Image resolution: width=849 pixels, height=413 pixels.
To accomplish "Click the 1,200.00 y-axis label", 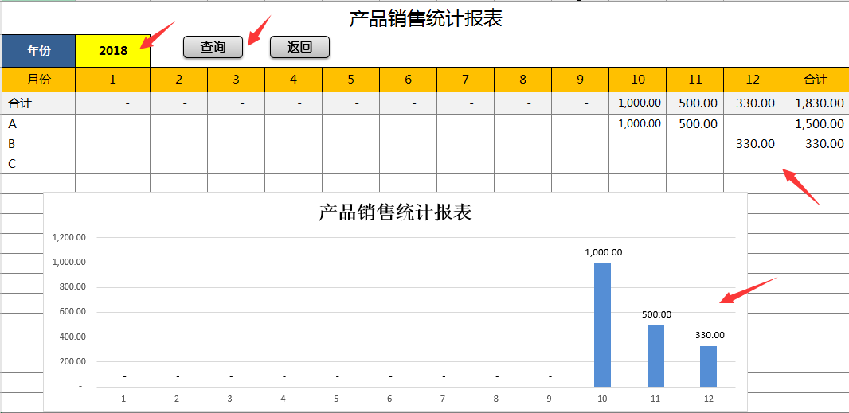I will point(69,238).
